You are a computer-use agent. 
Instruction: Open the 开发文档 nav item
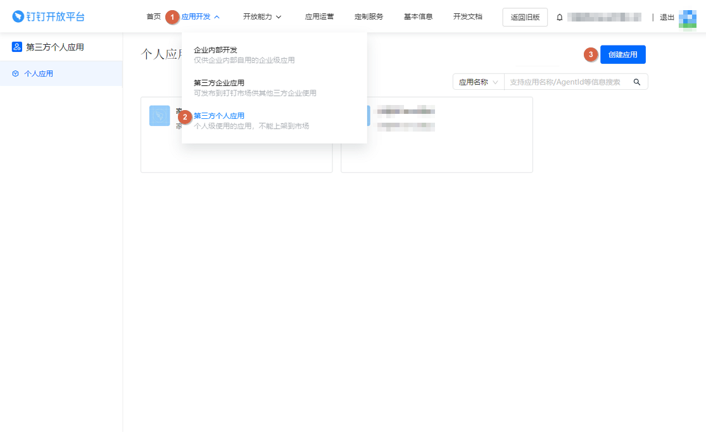point(467,17)
